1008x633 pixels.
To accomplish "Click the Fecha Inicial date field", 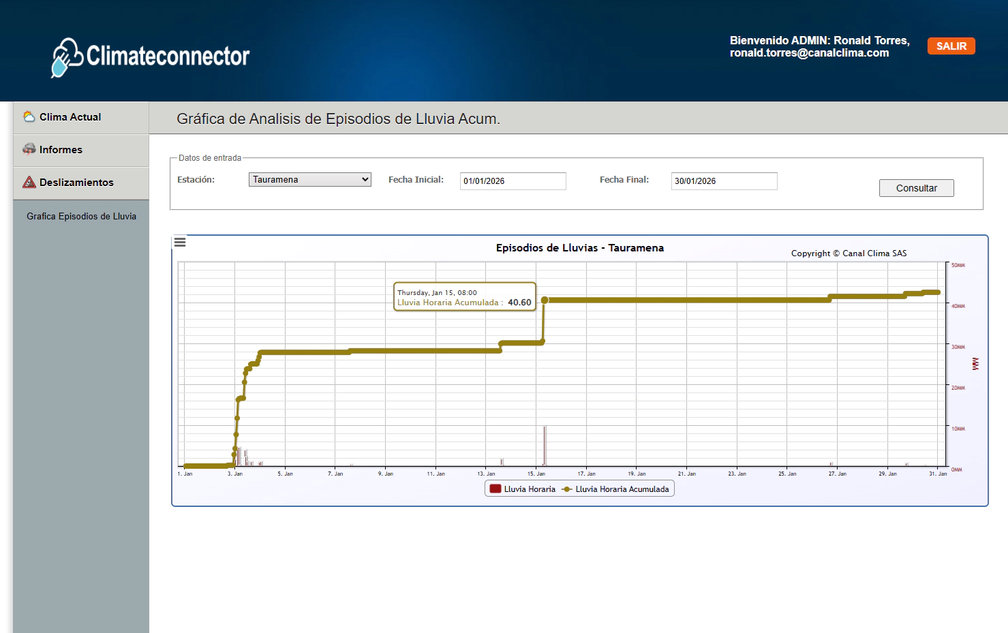I will point(513,181).
